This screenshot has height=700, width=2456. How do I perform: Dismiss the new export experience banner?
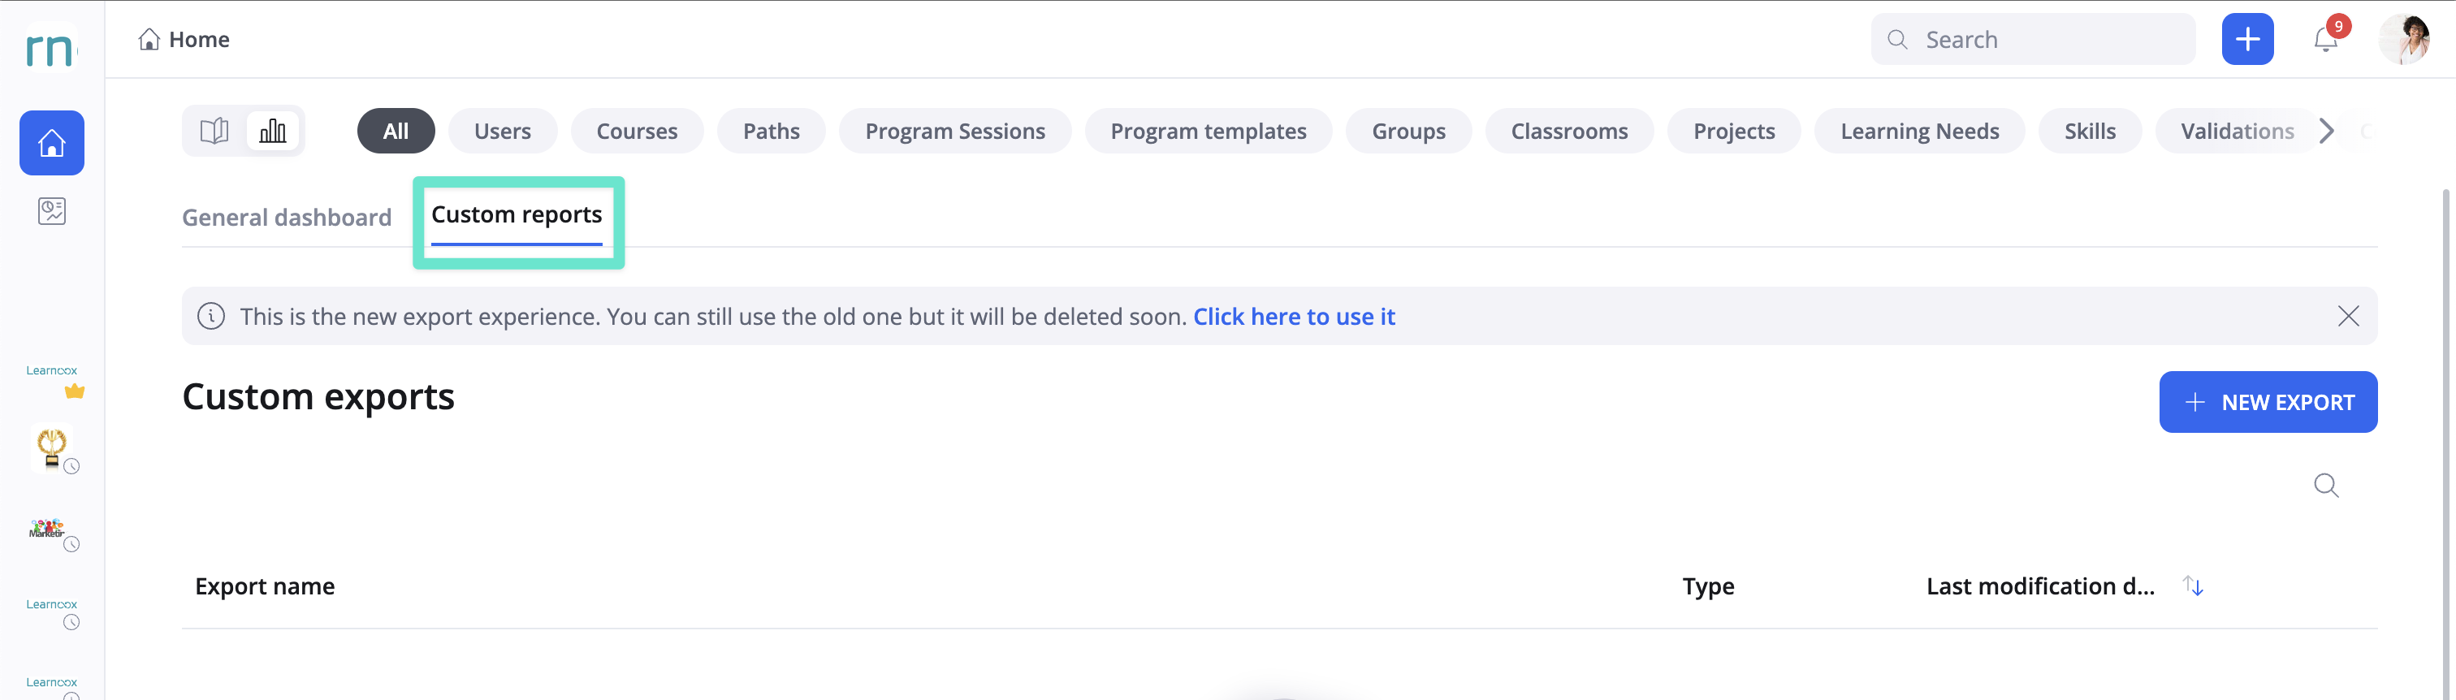pos(2347,317)
